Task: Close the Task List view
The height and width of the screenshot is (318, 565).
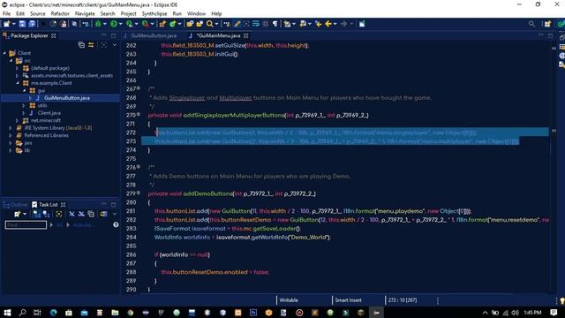Action: [x=63, y=205]
